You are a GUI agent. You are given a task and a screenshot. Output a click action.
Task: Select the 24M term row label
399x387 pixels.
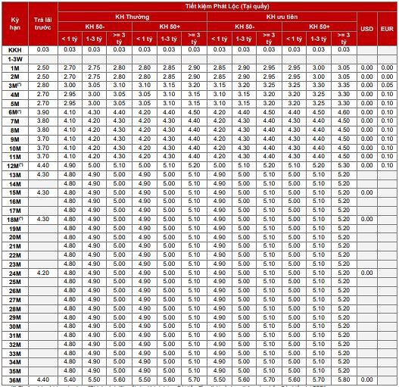tap(15, 273)
